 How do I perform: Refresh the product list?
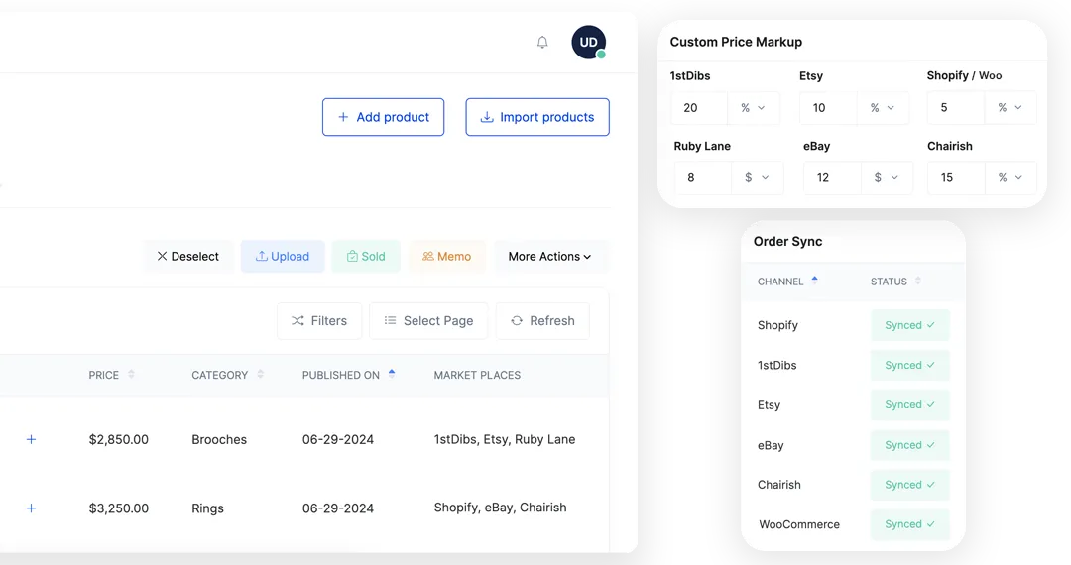[542, 321]
